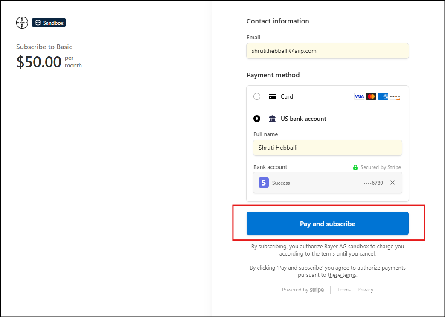Click the Visa card logo
The height and width of the screenshot is (317, 445).
coord(359,96)
